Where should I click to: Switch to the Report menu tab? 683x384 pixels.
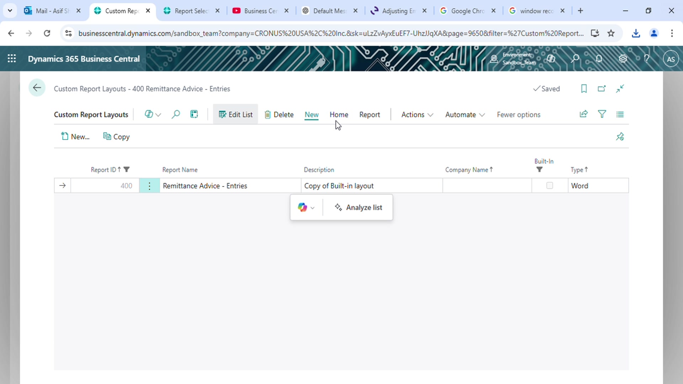(x=370, y=114)
